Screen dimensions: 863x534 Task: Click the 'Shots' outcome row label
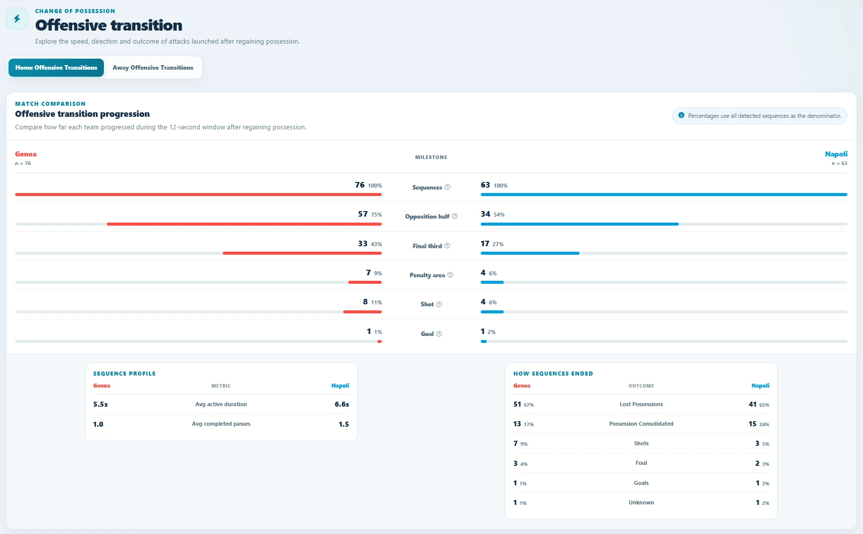641,443
